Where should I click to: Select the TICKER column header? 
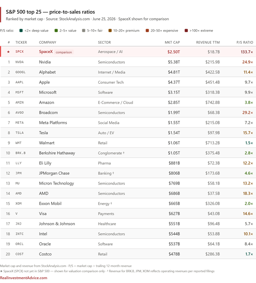[x=21, y=43]
